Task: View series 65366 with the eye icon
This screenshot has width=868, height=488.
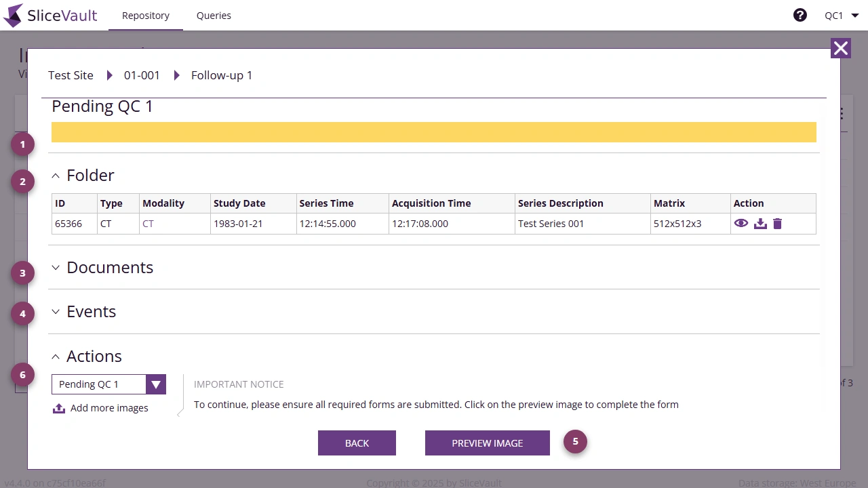Action: (741, 223)
